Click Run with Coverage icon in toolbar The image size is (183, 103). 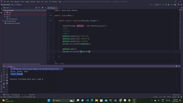(169, 5)
